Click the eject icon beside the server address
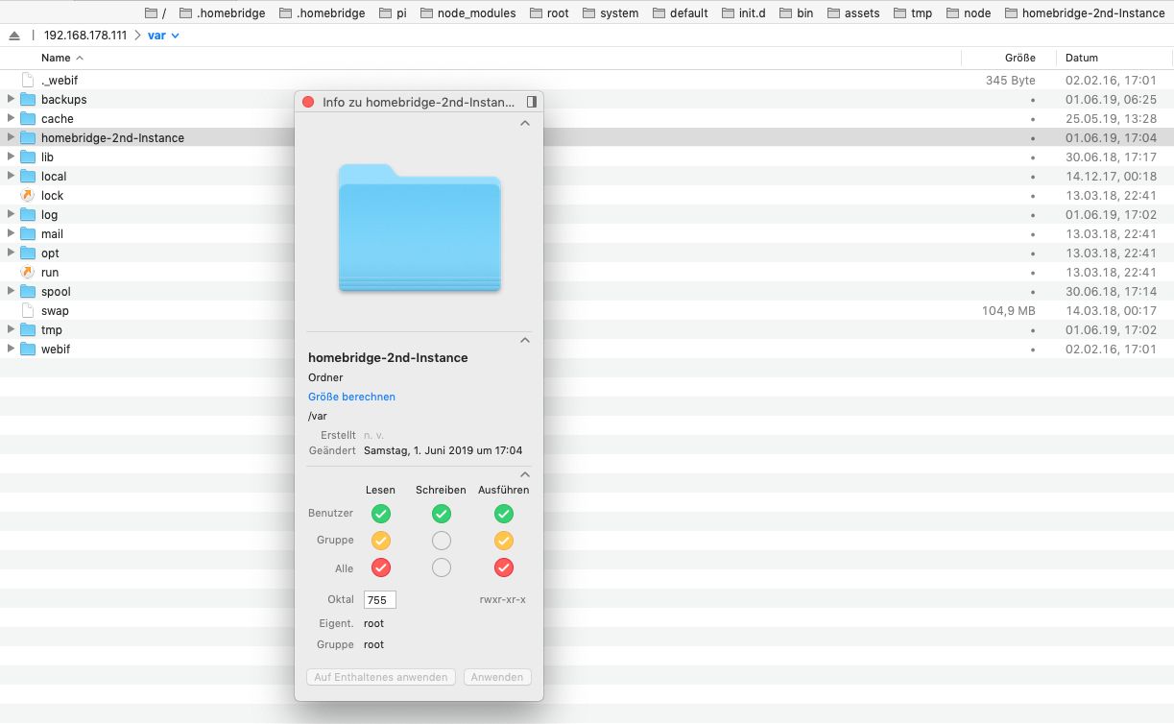Screen dimensions: 1174x724 [x=13, y=36]
